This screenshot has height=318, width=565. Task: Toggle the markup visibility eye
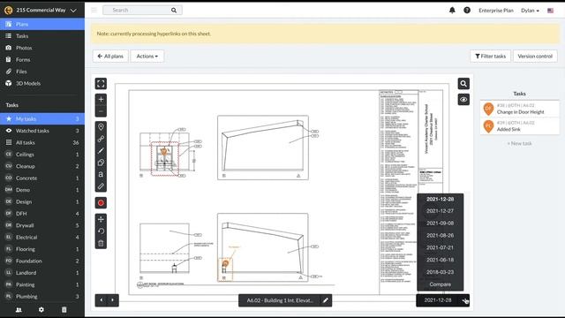463,100
